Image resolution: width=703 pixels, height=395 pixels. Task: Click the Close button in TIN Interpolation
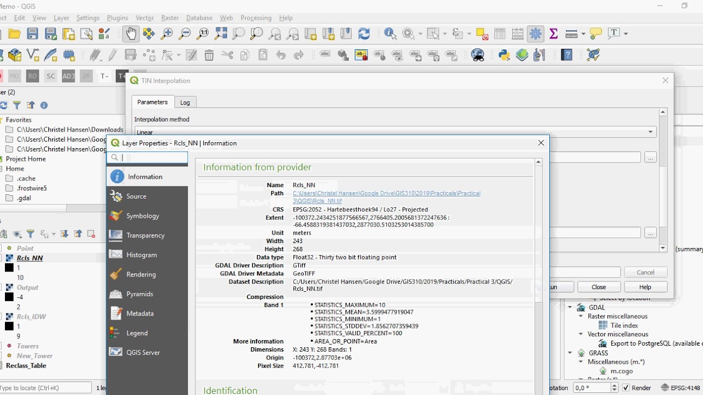599,287
